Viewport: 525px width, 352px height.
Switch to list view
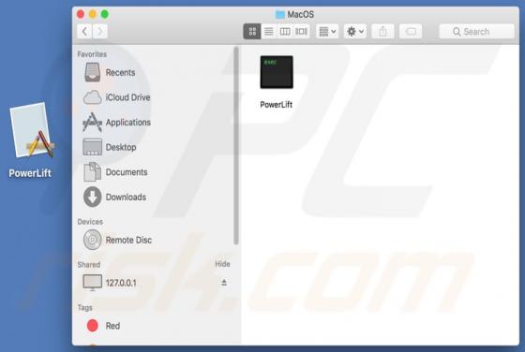point(268,32)
